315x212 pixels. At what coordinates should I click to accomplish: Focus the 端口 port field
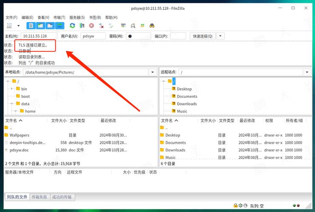coord(178,36)
